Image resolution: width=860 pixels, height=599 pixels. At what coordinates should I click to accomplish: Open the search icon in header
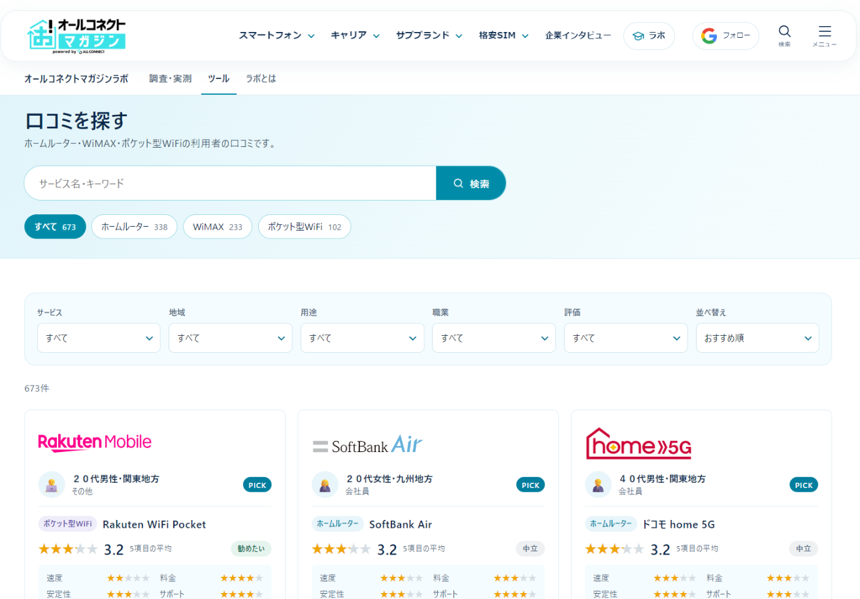(x=784, y=36)
